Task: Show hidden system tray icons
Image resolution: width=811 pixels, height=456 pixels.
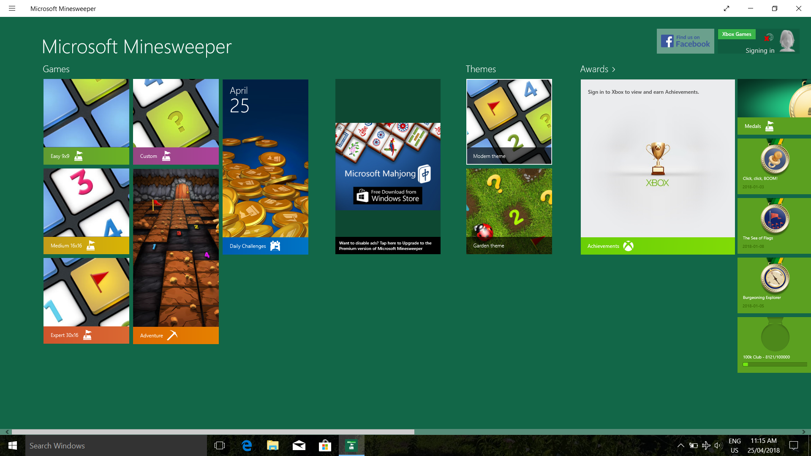Action: pos(680,445)
